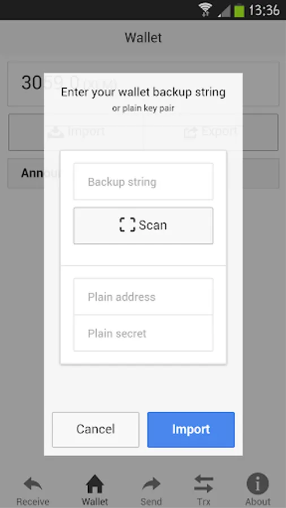The image size is (286, 508).
Task: Tap the signal strength icon
Action: (224, 10)
